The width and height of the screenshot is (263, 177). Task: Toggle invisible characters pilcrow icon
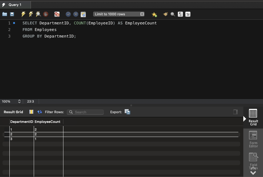point(180,14)
